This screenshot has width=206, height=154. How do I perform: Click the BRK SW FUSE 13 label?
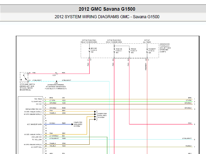[94, 50]
